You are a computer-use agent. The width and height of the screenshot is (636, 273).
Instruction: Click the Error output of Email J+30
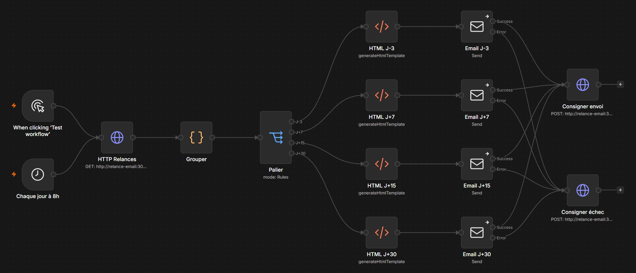pyautogui.click(x=493, y=238)
